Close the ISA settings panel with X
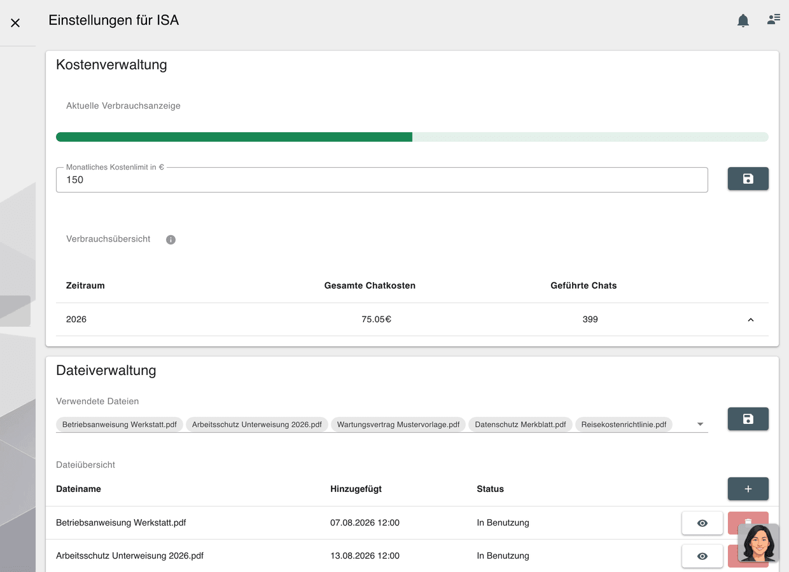 click(x=15, y=23)
